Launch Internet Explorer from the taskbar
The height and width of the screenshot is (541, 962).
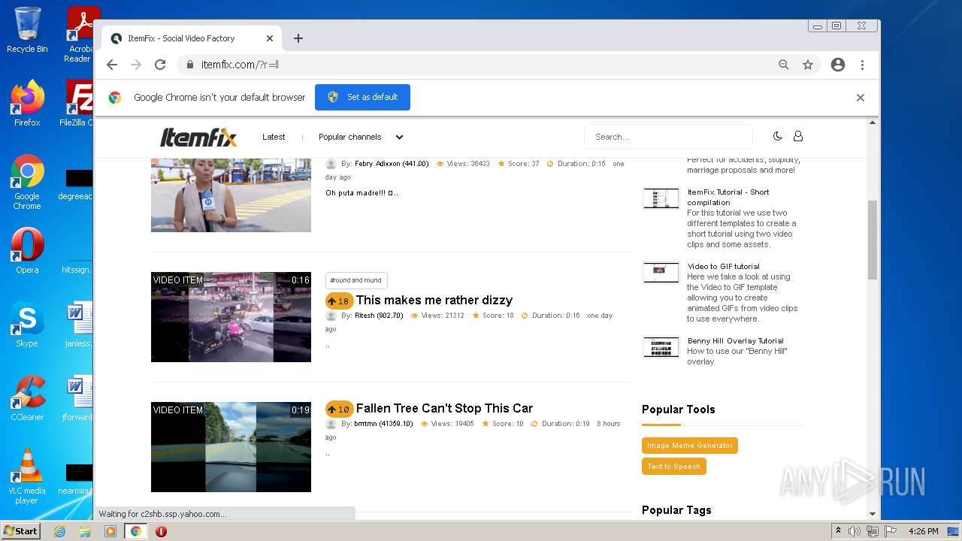(x=59, y=531)
